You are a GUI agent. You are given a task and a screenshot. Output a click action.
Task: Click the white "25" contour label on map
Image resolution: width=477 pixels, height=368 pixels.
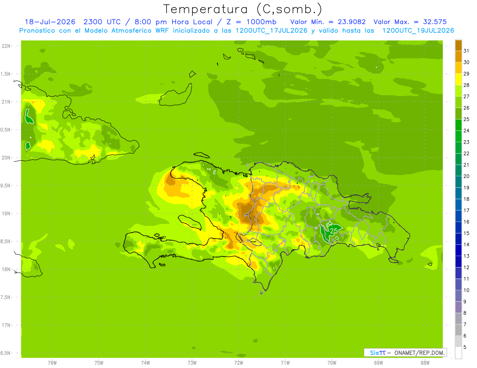(334, 230)
